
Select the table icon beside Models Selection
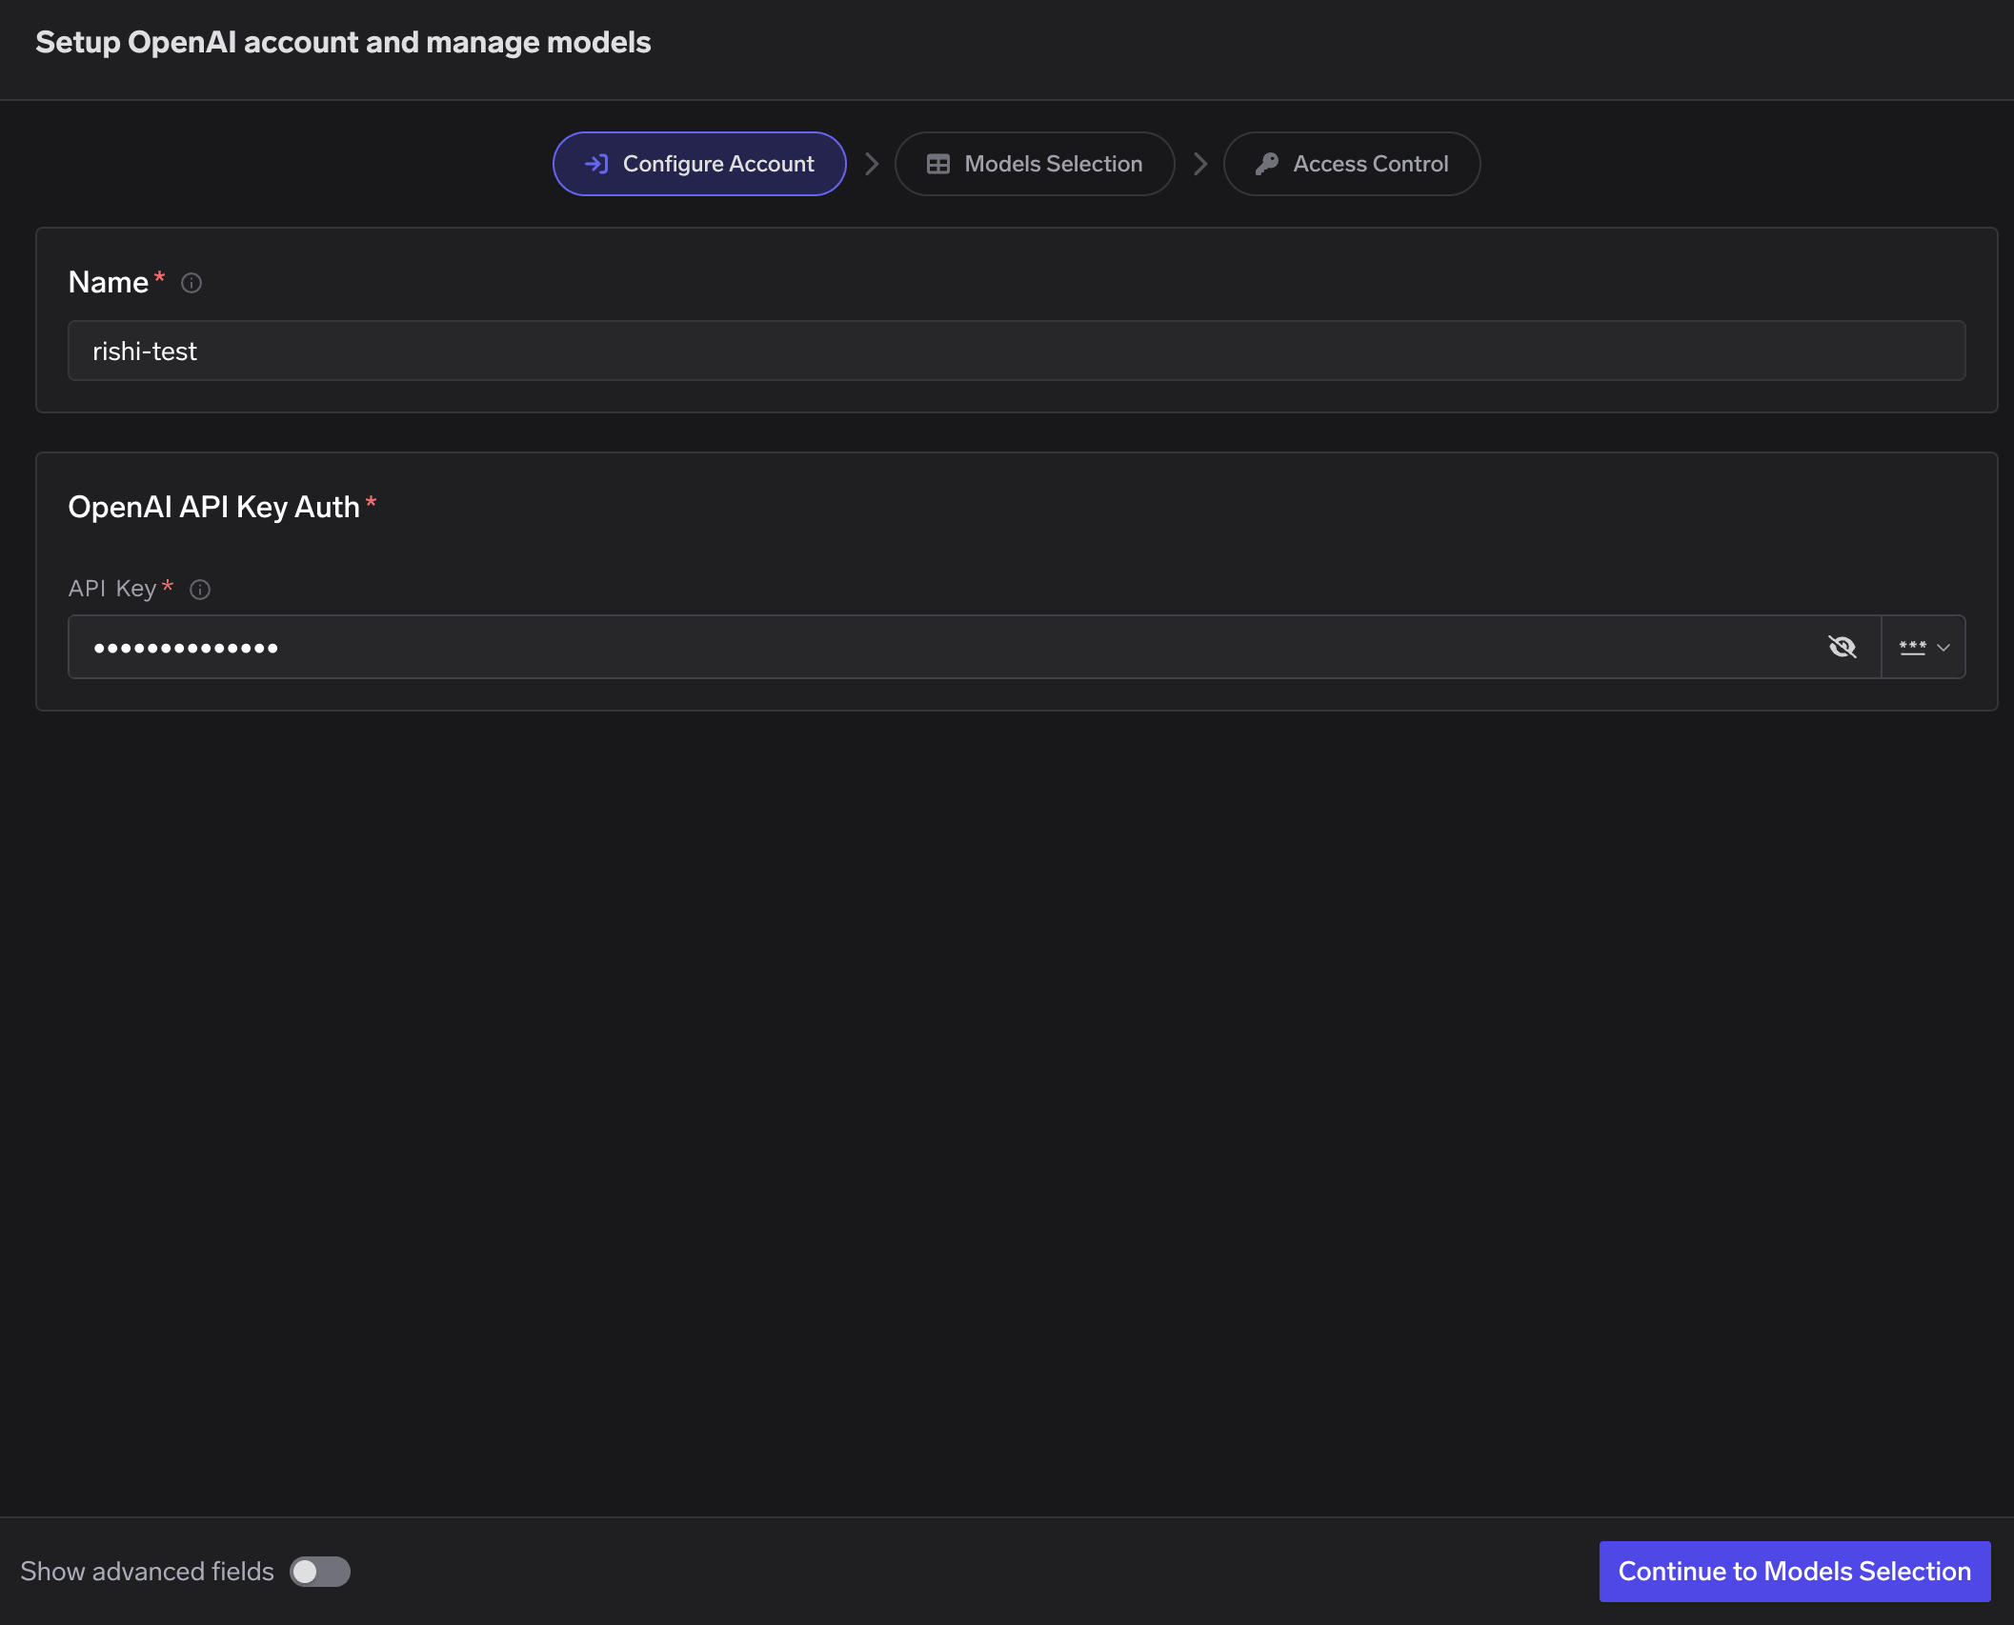coord(938,163)
